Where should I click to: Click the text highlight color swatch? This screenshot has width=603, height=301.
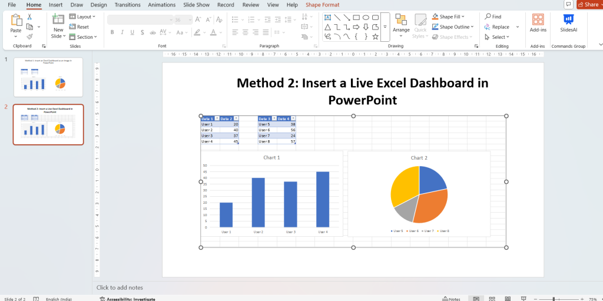(x=197, y=32)
